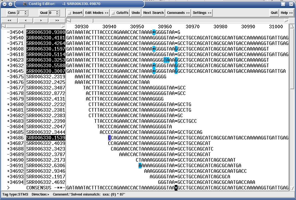Click the vertical scrollbar down arrow
This screenshot has height=200, width=296.
(292, 188)
